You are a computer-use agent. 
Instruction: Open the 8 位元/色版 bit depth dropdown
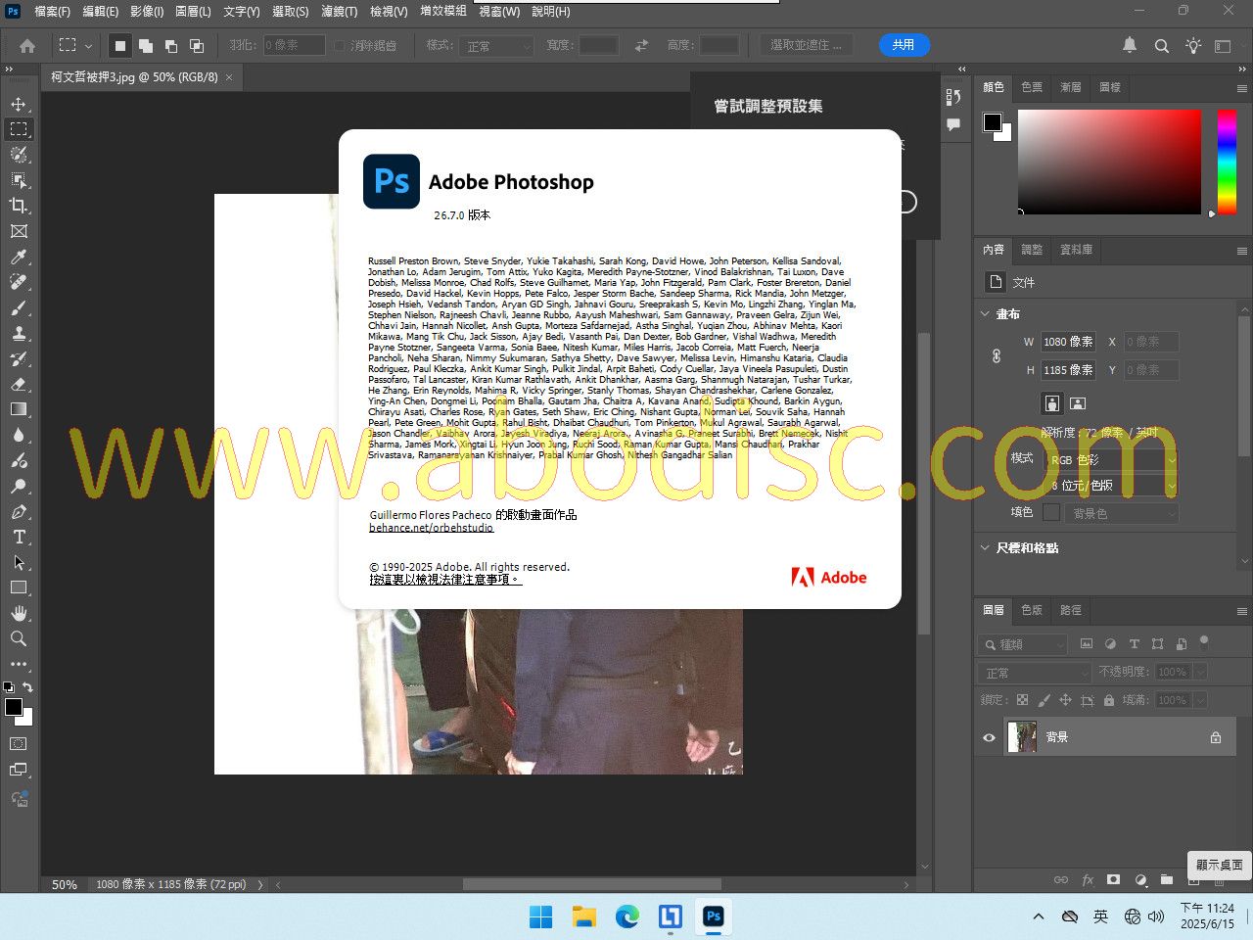[1112, 486]
